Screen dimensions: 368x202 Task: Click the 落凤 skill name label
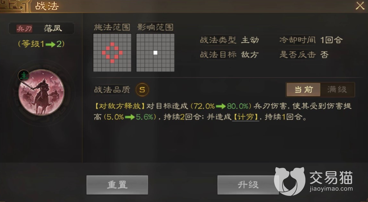coord(53,28)
